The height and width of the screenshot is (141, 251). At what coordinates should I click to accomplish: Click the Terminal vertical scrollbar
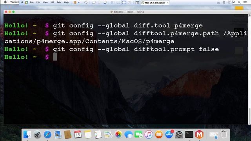(x=249, y=116)
